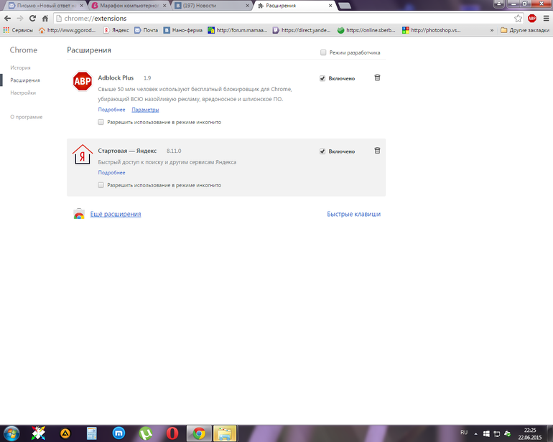553x442 pixels.
Task: Open Настройки in the Chrome sidebar
Action: [x=23, y=93]
